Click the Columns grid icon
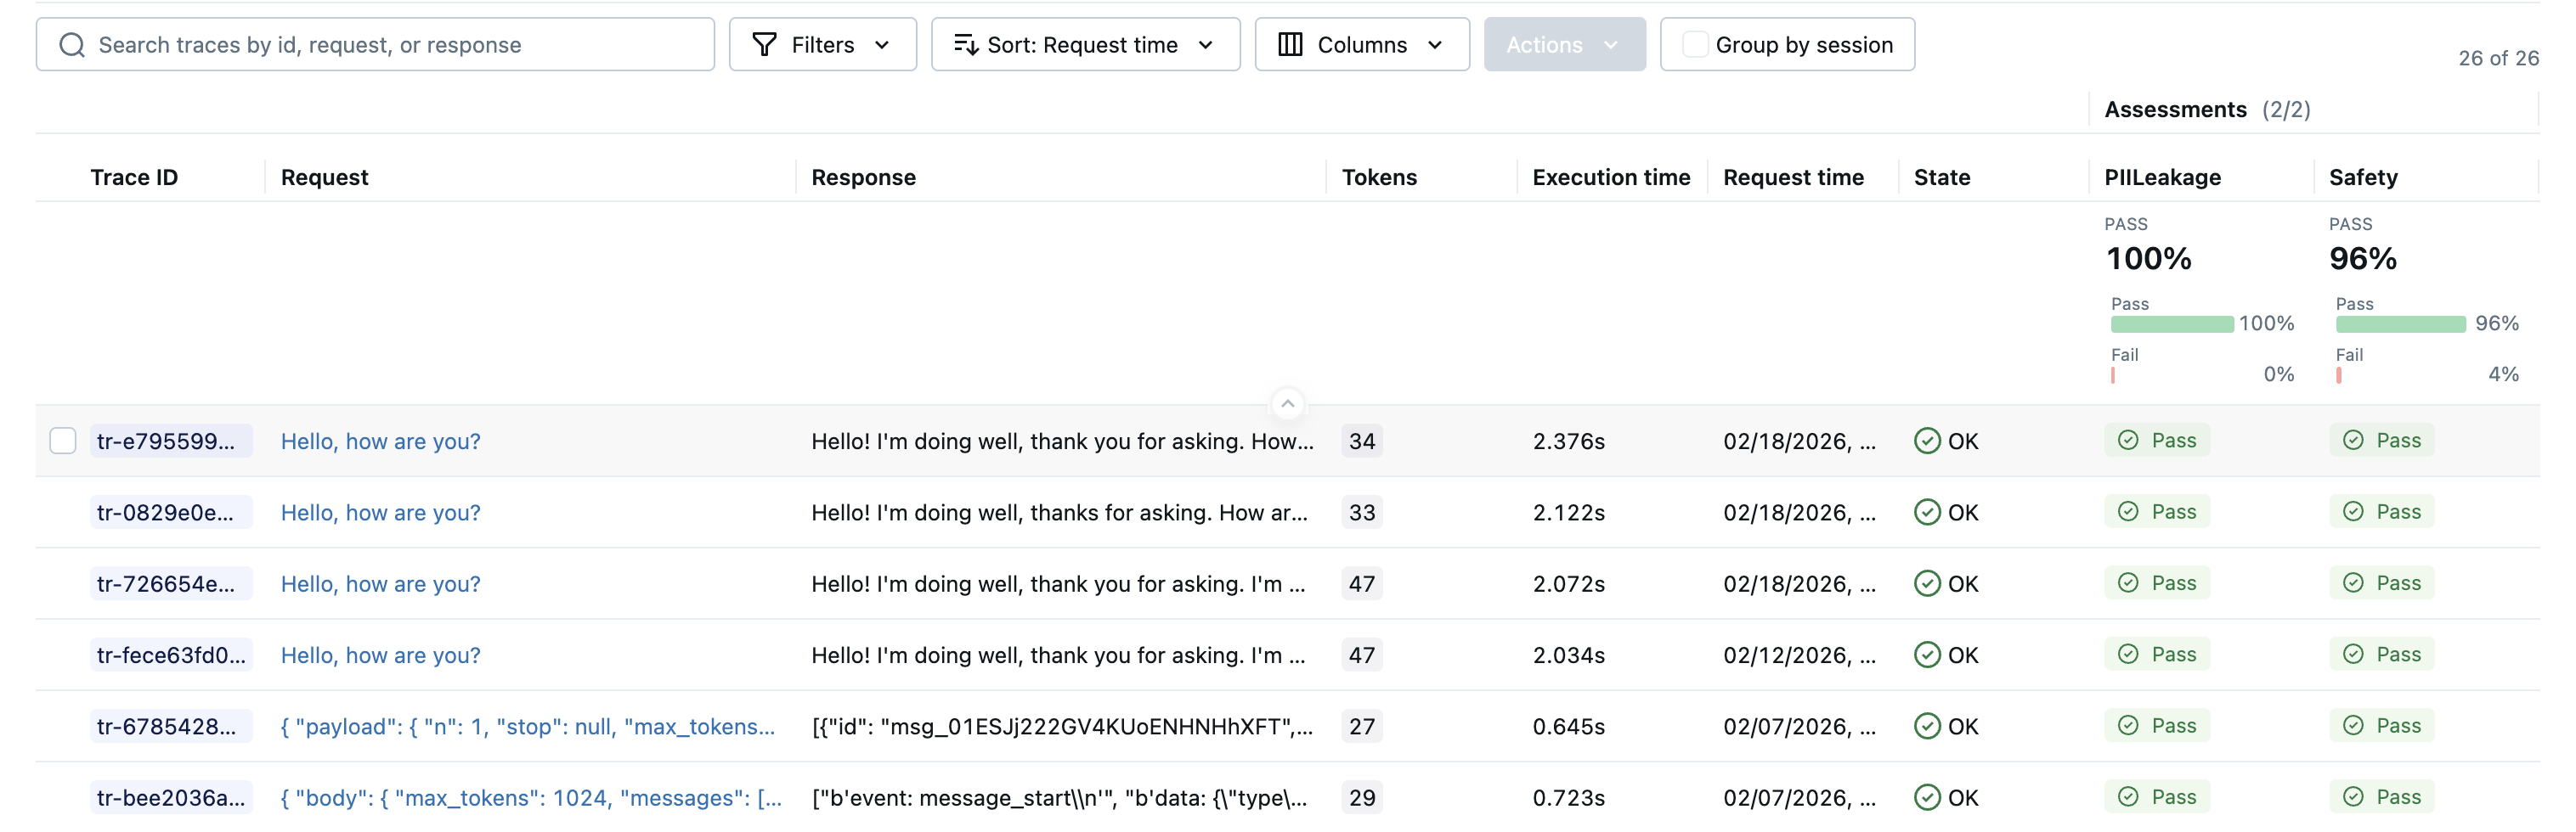2576x832 pixels. [x=1290, y=45]
